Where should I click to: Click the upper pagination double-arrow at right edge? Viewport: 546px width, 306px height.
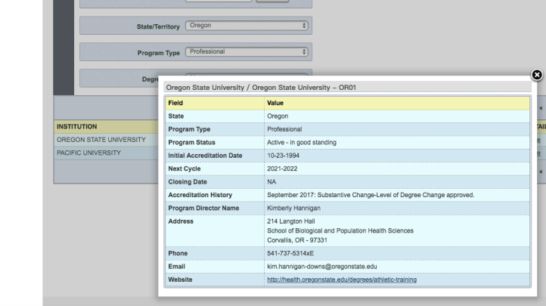[x=541, y=108]
